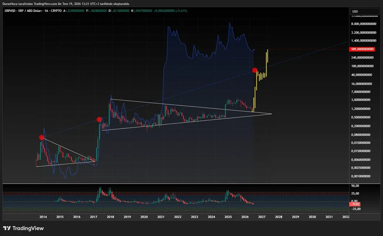Click the 25,00 indicator scale label
383x236 pixels.
coord(355,194)
